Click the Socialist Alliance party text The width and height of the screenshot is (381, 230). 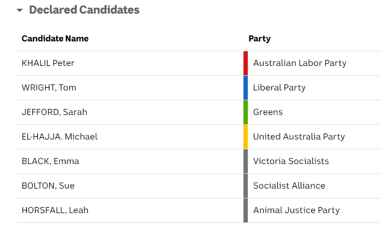click(x=289, y=186)
